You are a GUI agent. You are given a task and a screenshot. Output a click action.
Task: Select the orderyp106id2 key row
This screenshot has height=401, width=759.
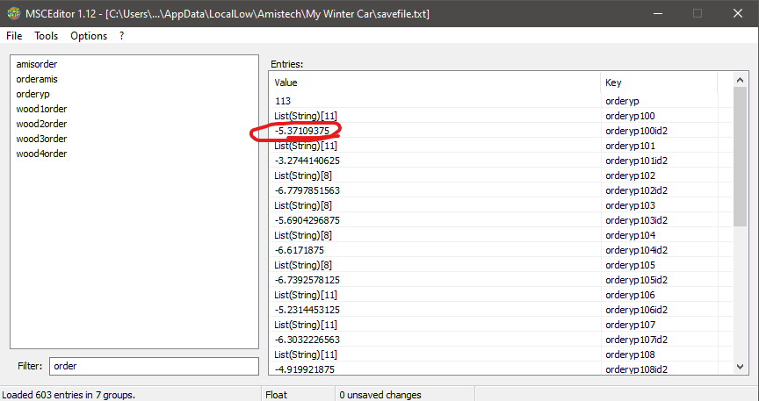pos(636,310)
